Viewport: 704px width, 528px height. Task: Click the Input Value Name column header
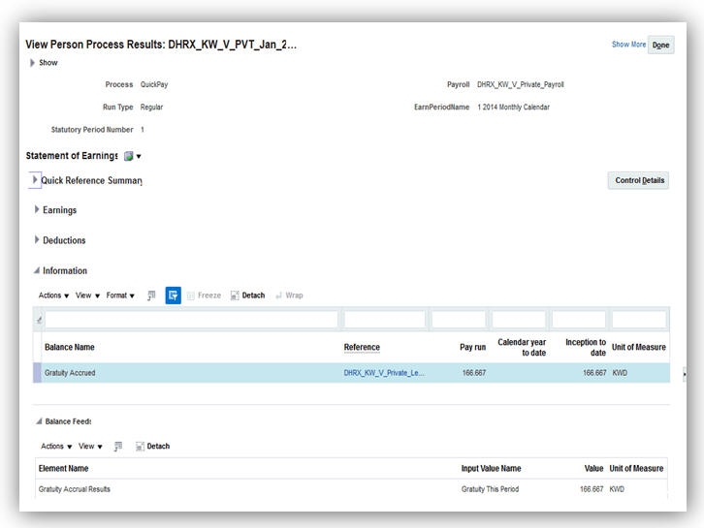pyautogui.click(x=492, y=468)
